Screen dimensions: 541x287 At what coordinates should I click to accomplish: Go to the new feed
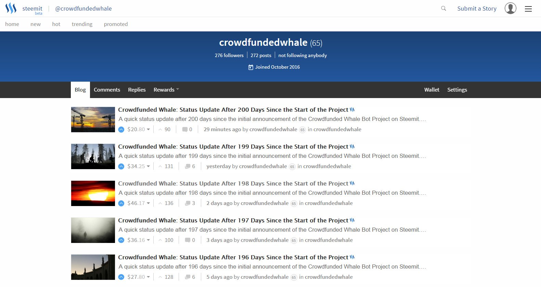pyautogui.click(x=36, y=24)
